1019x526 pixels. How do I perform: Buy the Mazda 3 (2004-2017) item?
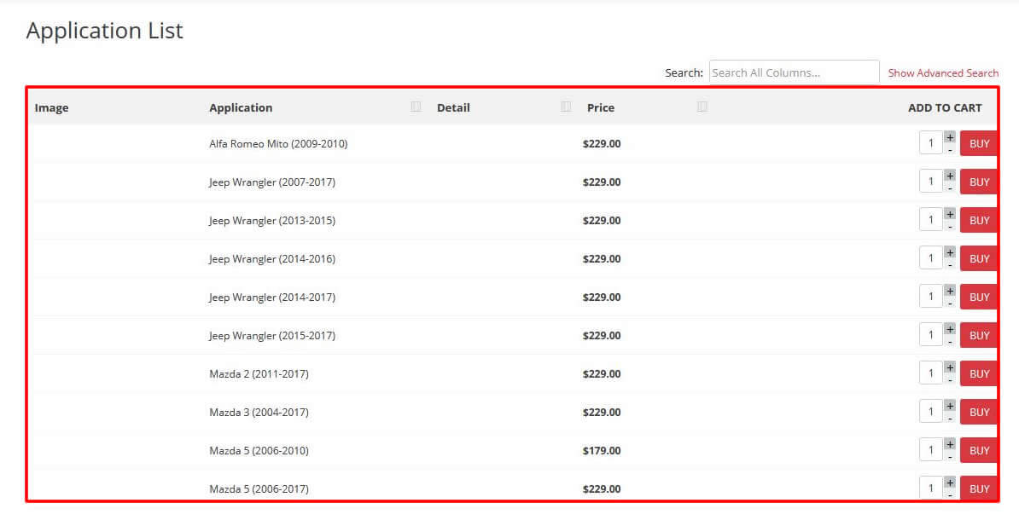click(979, 412)
